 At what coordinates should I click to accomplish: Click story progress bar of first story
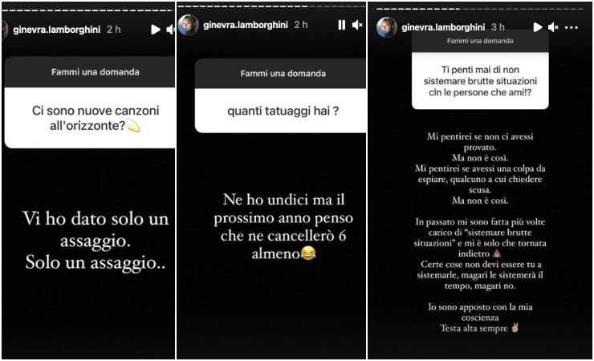[87, 10]
